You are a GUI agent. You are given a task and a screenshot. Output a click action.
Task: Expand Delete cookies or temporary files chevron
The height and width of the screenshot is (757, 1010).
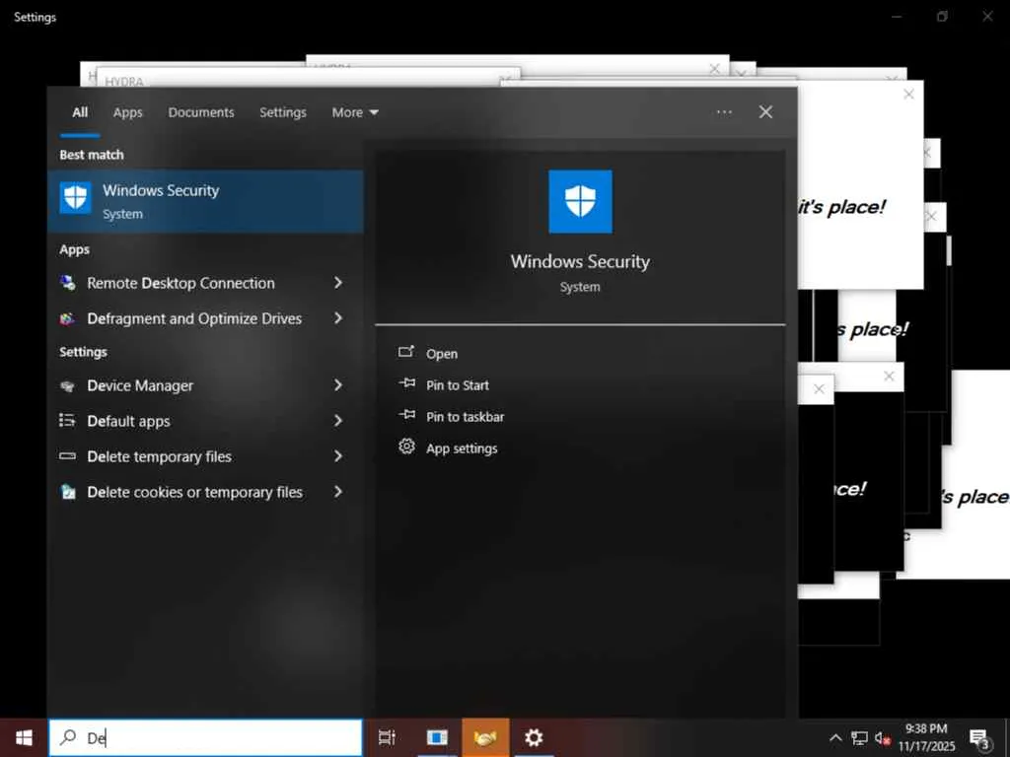coord(338,491)
